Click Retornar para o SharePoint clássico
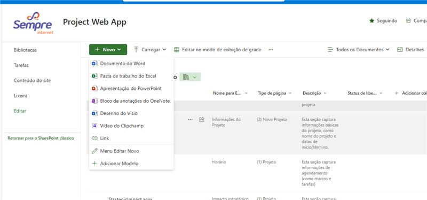Viewport: 427px width, 200px height. [x=41, y=139]
